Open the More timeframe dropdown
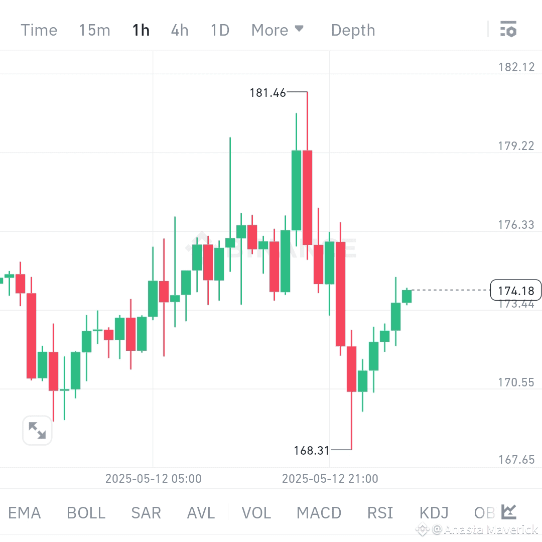 coord(277,30)
